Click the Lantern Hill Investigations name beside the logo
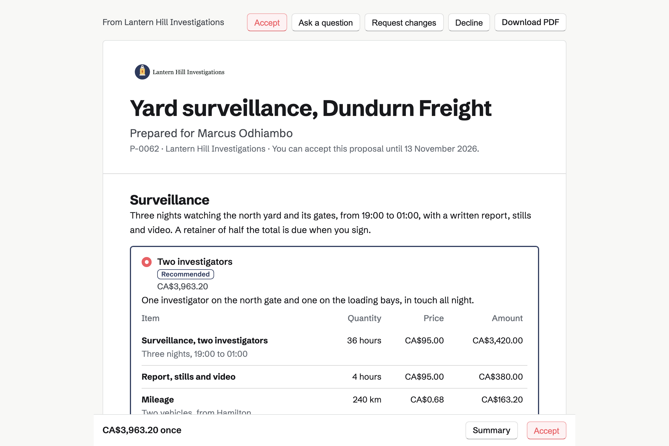The height and width of the screenshot is (446, 669). tap(188, 72)
